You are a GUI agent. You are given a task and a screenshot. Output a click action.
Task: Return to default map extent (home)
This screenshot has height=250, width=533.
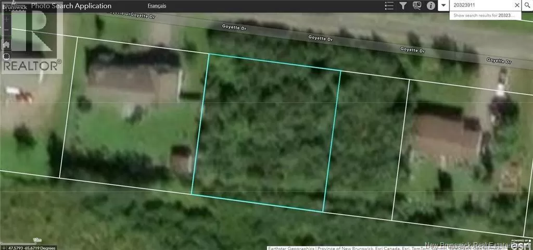click(6, 45)
